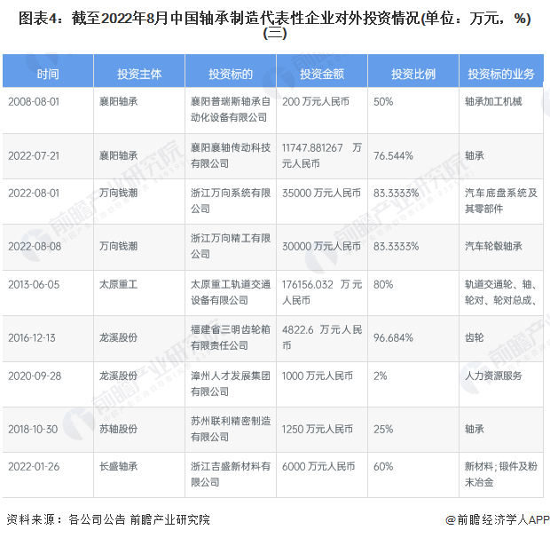Click the 汽车底盘系统及其零部件 business cell
Viewport: 550px width, 538px height.
(501, 201)
